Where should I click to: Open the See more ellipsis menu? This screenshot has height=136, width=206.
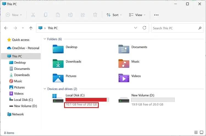coord(156,15)
